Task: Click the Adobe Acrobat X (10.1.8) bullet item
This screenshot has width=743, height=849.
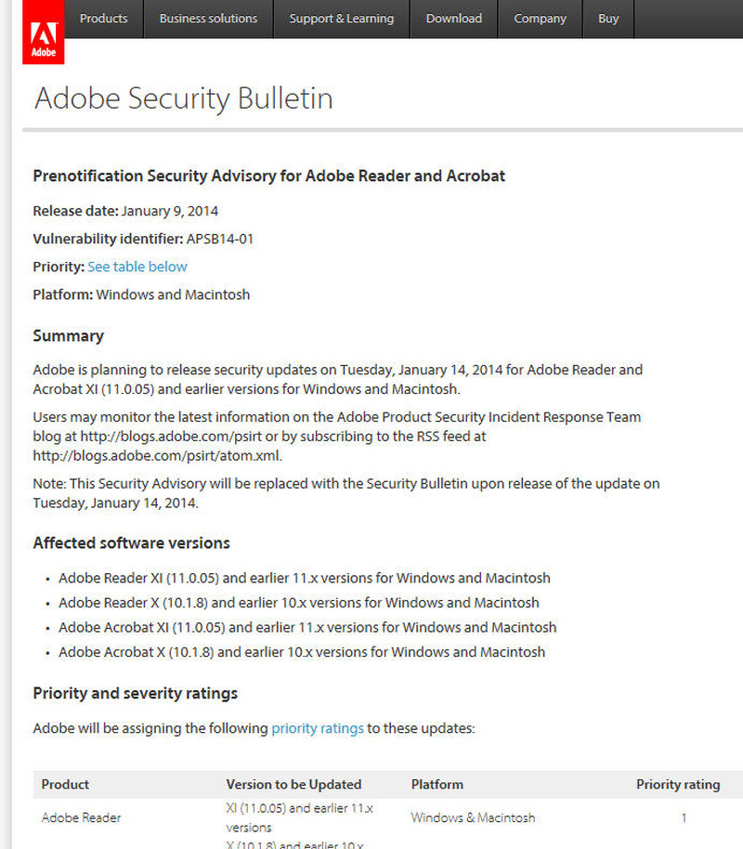Action: tap(301, 652)
